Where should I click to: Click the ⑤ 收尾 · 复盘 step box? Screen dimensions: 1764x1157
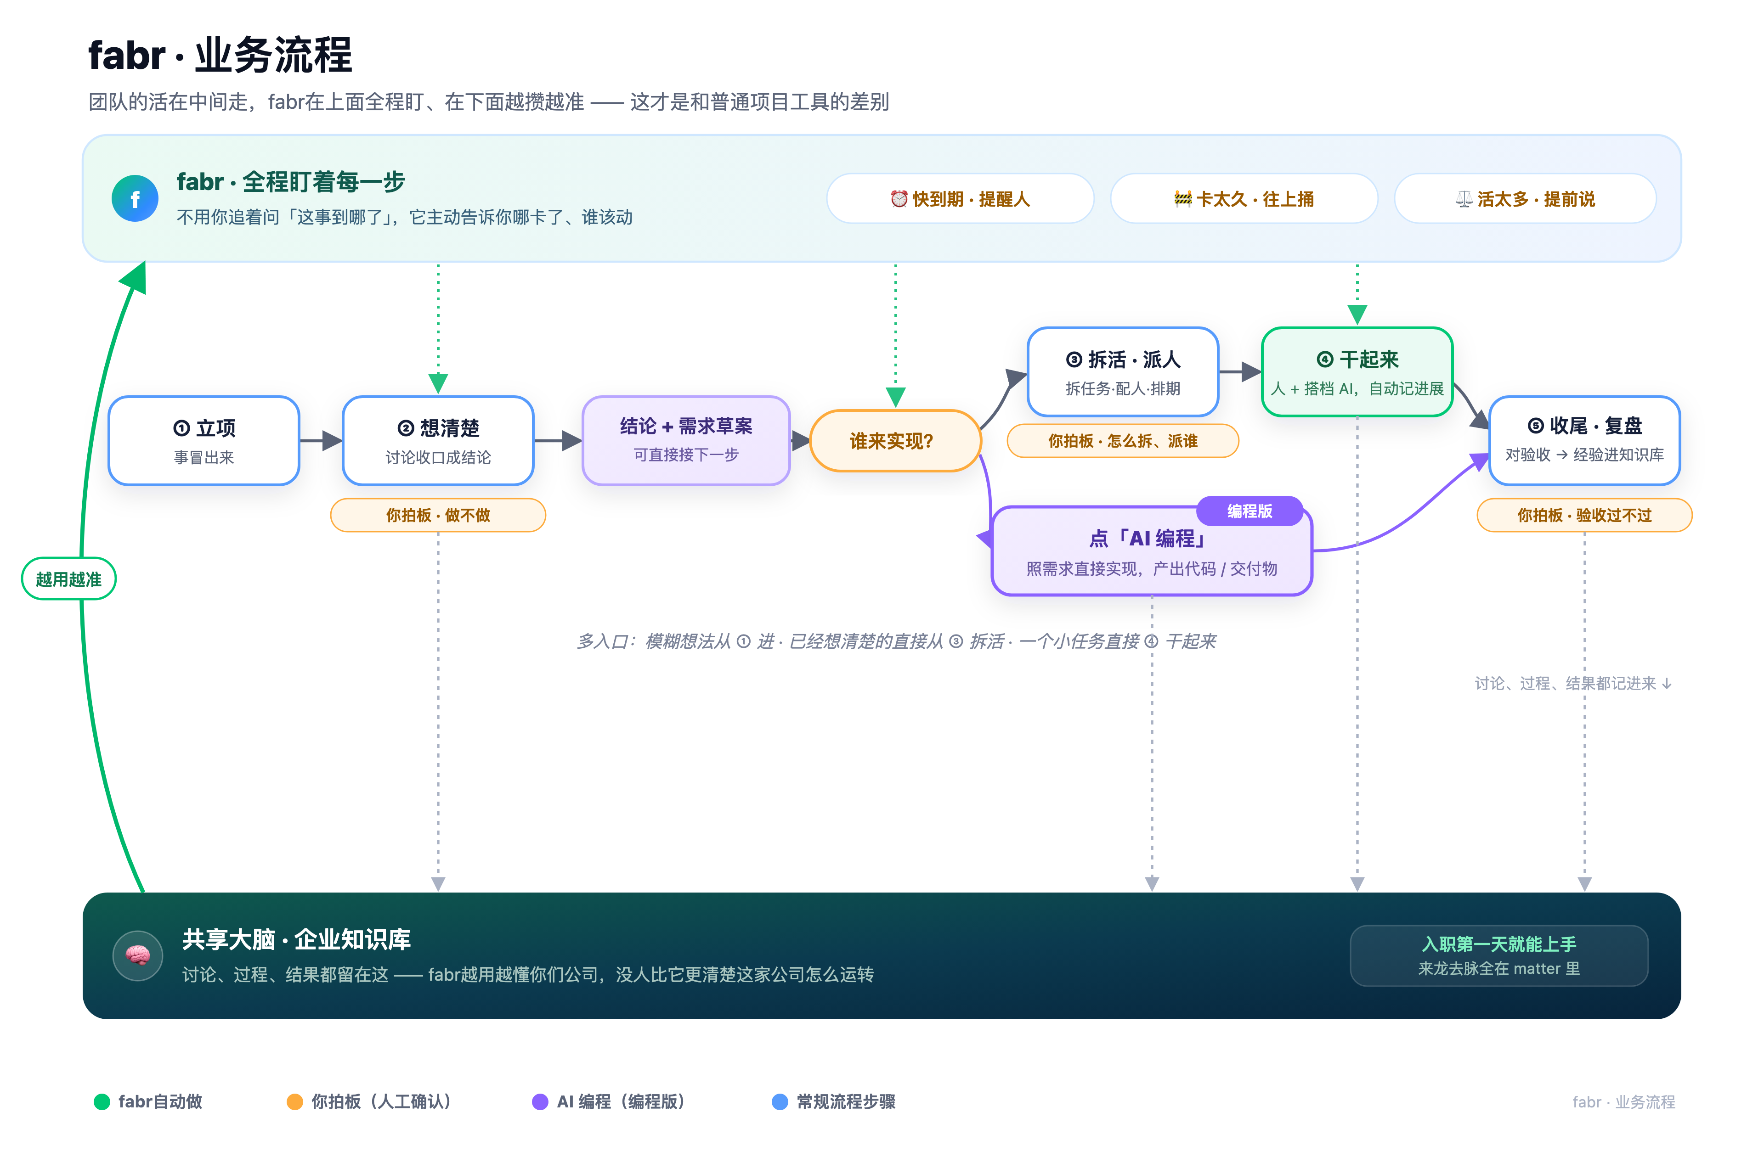(x=1585, y=441)
